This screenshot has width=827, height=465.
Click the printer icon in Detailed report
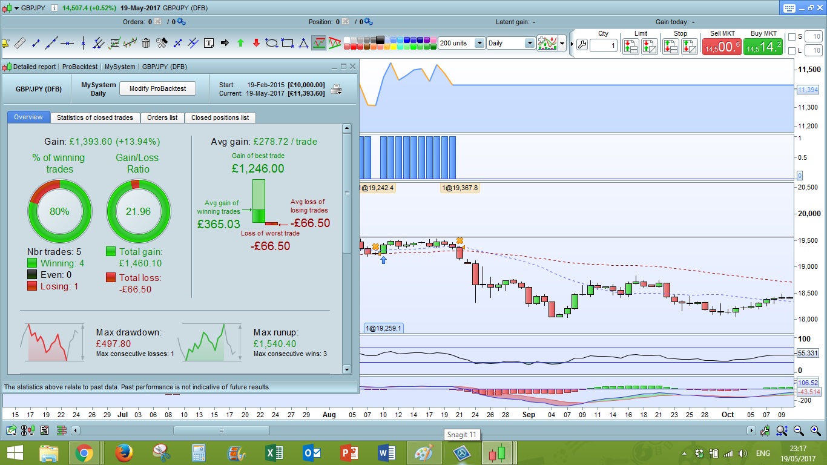pos(336,89)
